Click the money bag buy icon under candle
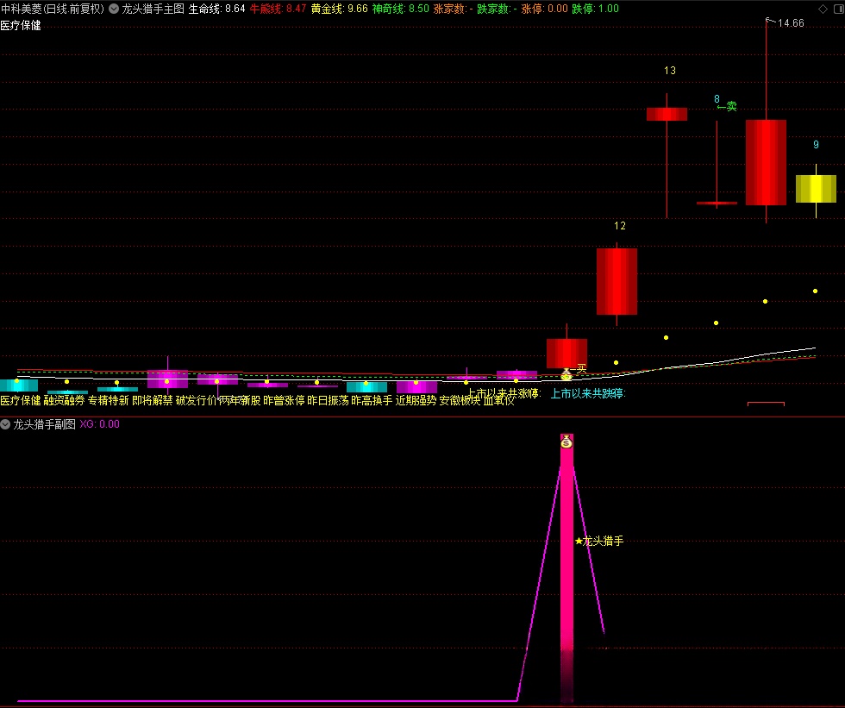The height and width of the screenshot is (708, 845). pyautogui.click(x=566, y=374)
